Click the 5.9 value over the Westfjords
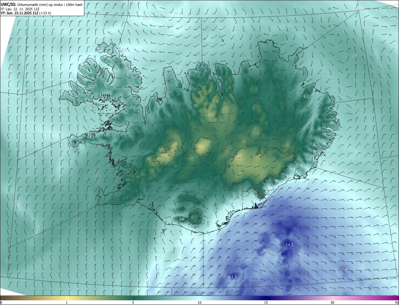The image size is (399, 305). (95, 77)
